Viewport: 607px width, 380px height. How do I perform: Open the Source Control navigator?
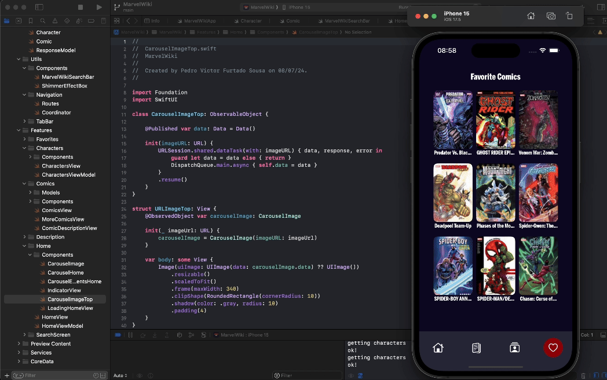19,21
